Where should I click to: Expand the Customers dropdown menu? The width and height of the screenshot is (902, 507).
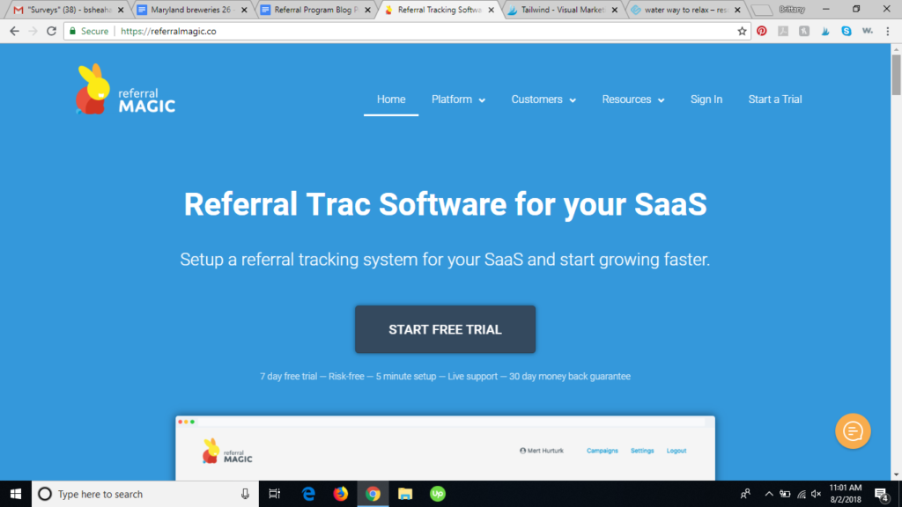[543, 99]
